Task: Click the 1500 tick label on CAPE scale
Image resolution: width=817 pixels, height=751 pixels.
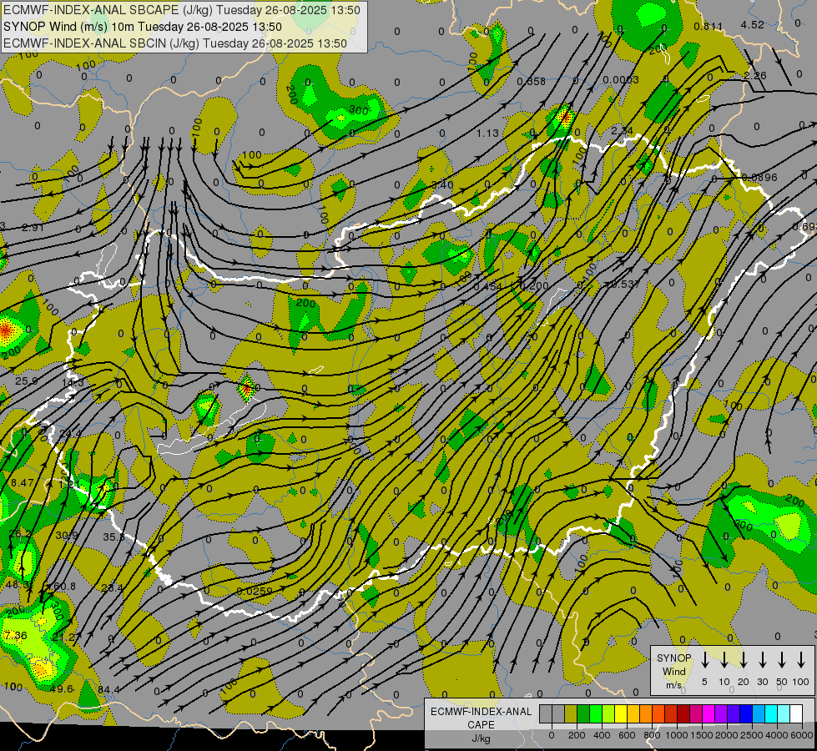Action: click(702, 735)
